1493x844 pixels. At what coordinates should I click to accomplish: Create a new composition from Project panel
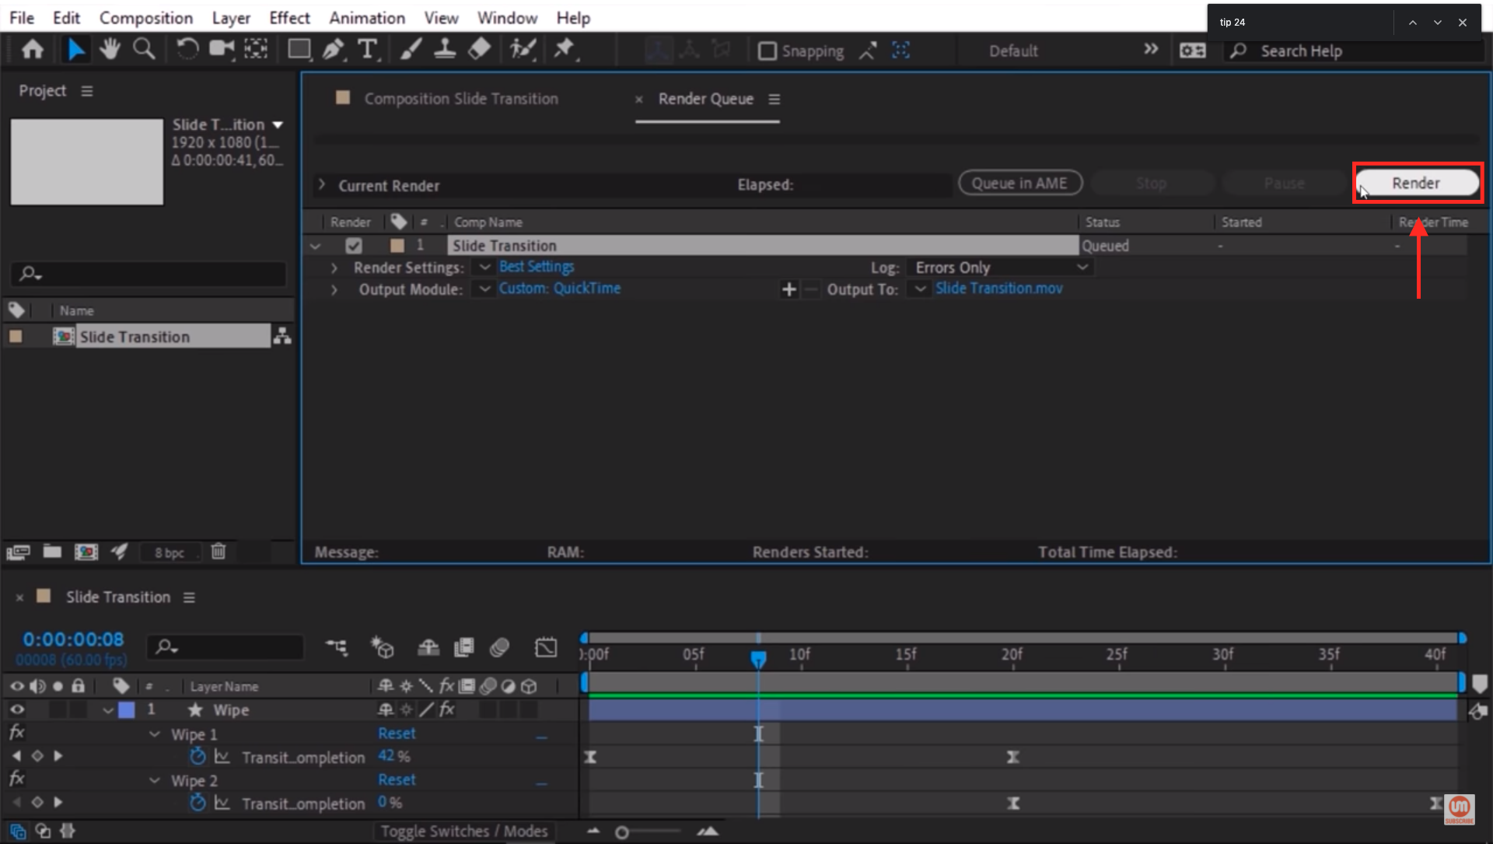[x=86, y=552]
